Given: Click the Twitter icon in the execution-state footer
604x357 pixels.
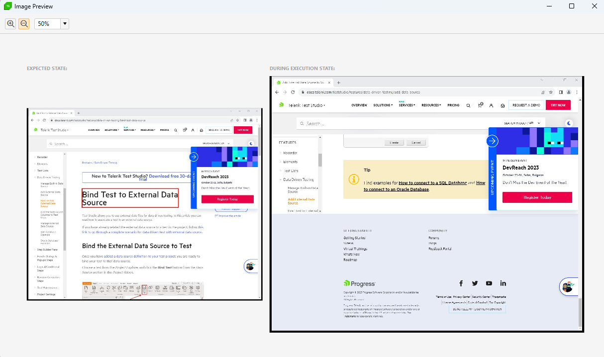Looking at the screenshot, I should pos(475,283).
